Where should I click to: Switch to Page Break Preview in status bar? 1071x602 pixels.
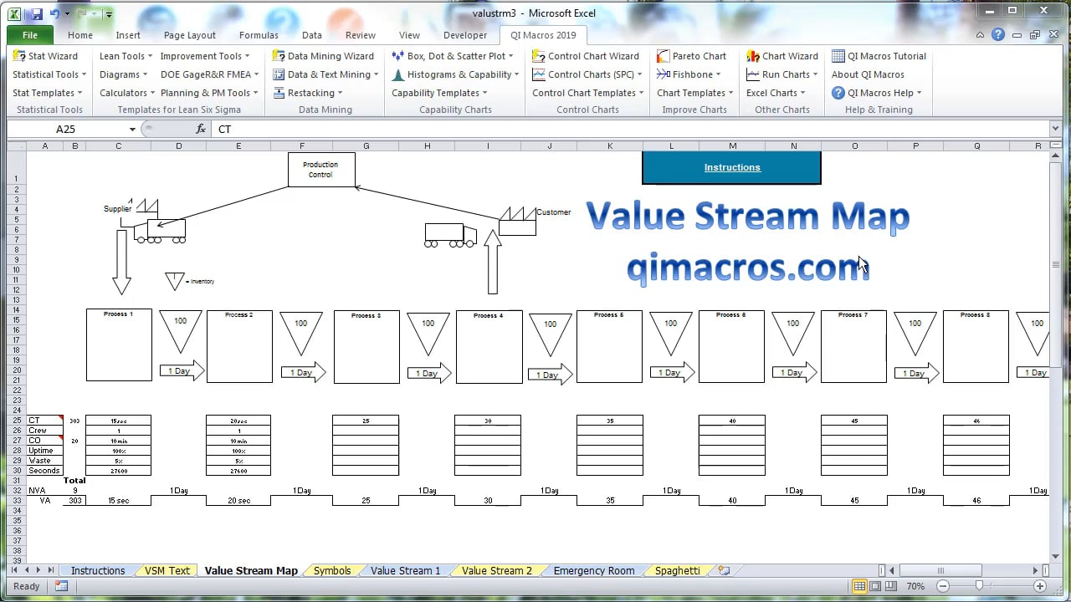click(x=893, y=586)
